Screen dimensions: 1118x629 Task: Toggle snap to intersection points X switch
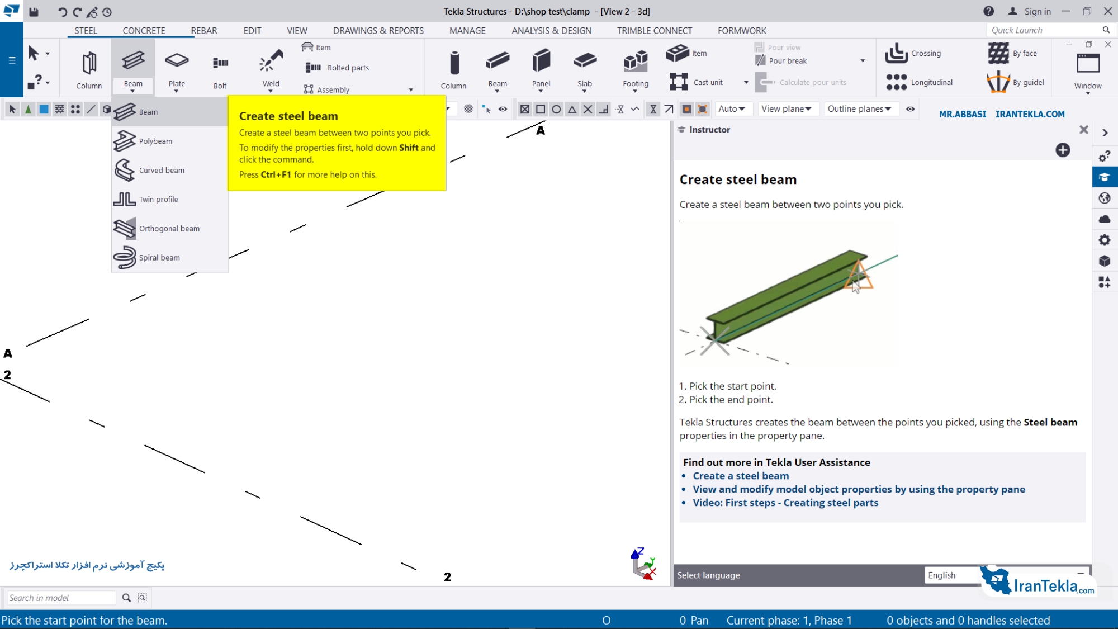click(x=588, y=109)
